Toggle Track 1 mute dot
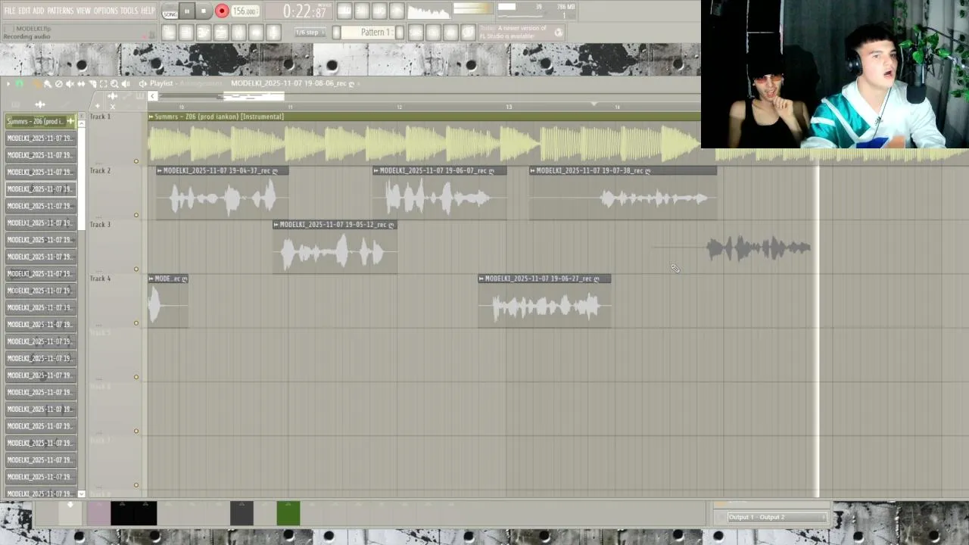The image size is (969, 545). point(136,161)
